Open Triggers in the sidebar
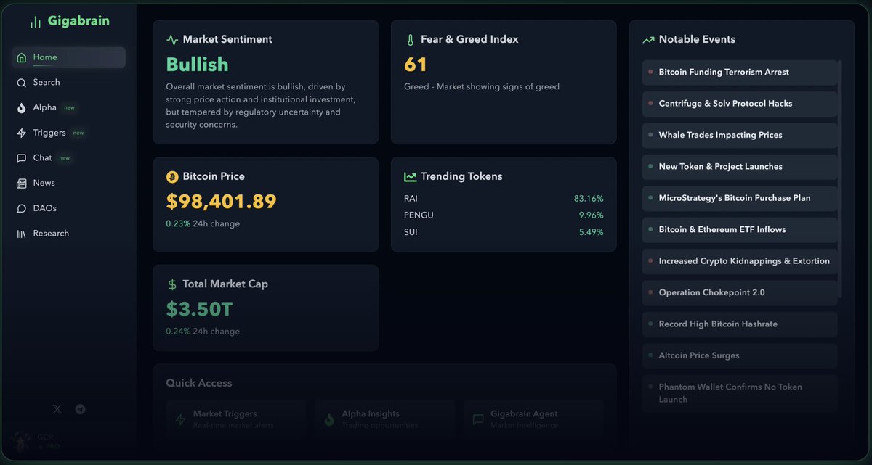This screenshot has width=872, height=465. pos(69,133)
